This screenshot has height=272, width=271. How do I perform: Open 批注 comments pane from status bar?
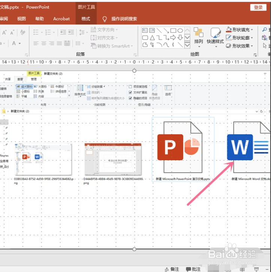tap(193, 269)
